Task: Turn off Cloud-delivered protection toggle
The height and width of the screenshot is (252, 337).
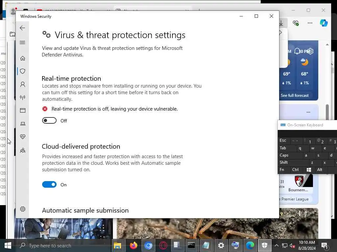Action: (49, 184)
